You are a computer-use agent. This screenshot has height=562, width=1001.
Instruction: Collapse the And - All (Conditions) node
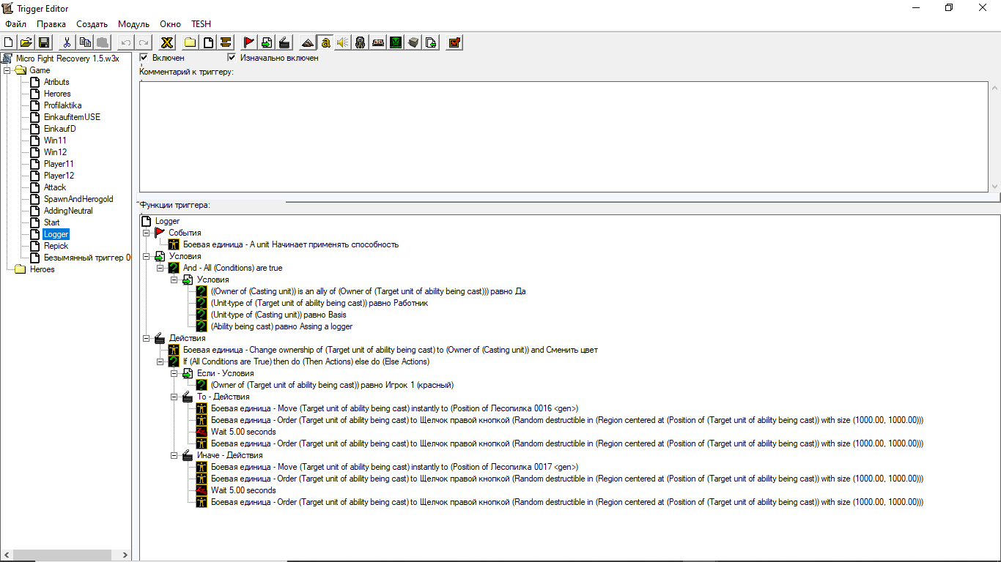pyautogui.click(x=160, y=268)
